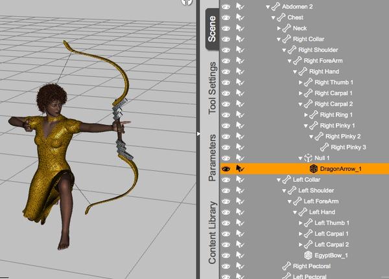Hide DragonArrow_1 with its eye icon

(x=226, y=169)
